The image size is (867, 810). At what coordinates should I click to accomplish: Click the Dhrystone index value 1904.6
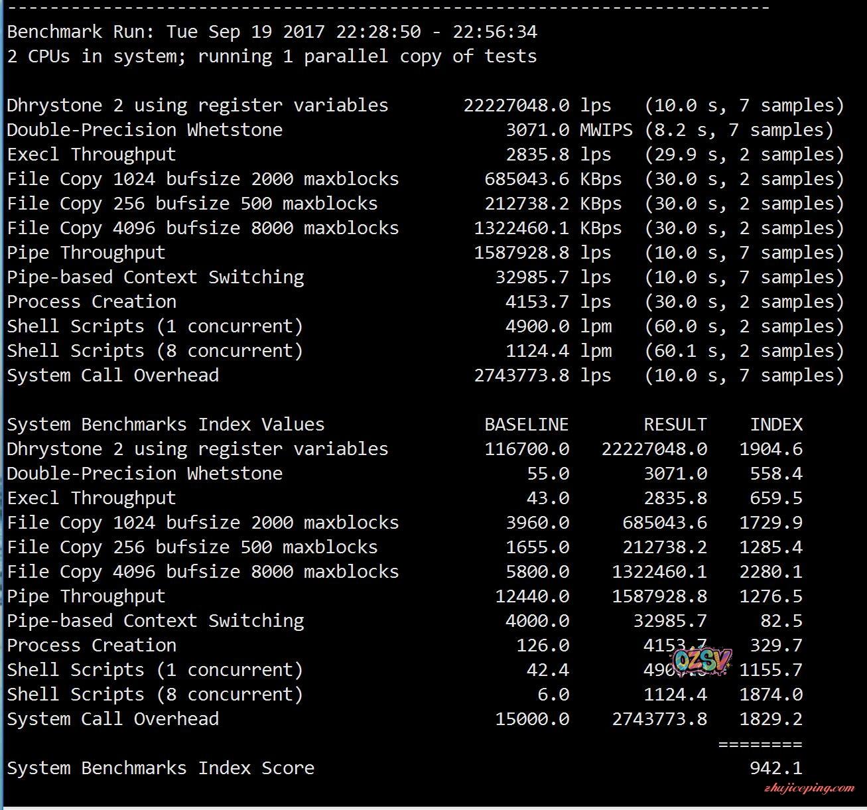coord(771,449)
